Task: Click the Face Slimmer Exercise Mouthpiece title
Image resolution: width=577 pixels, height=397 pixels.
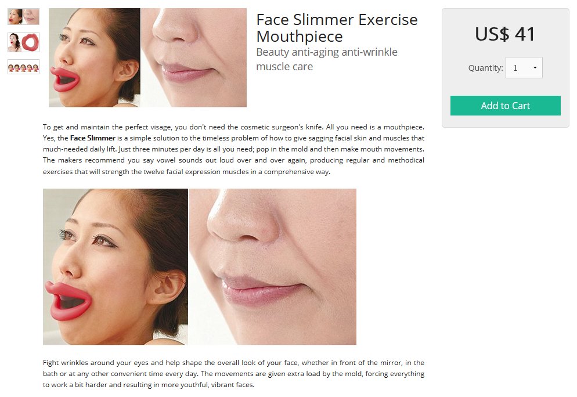Action: coord(337,28)
